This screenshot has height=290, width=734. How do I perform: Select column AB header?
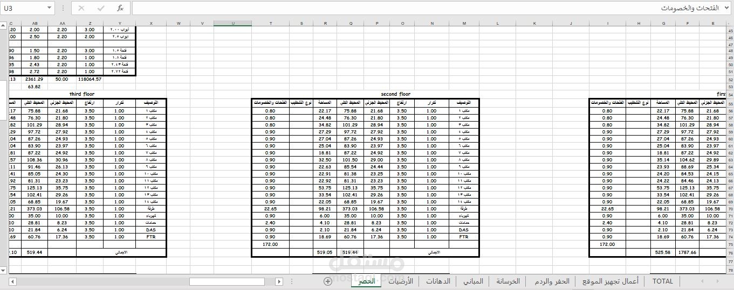(x=35, y=24)
